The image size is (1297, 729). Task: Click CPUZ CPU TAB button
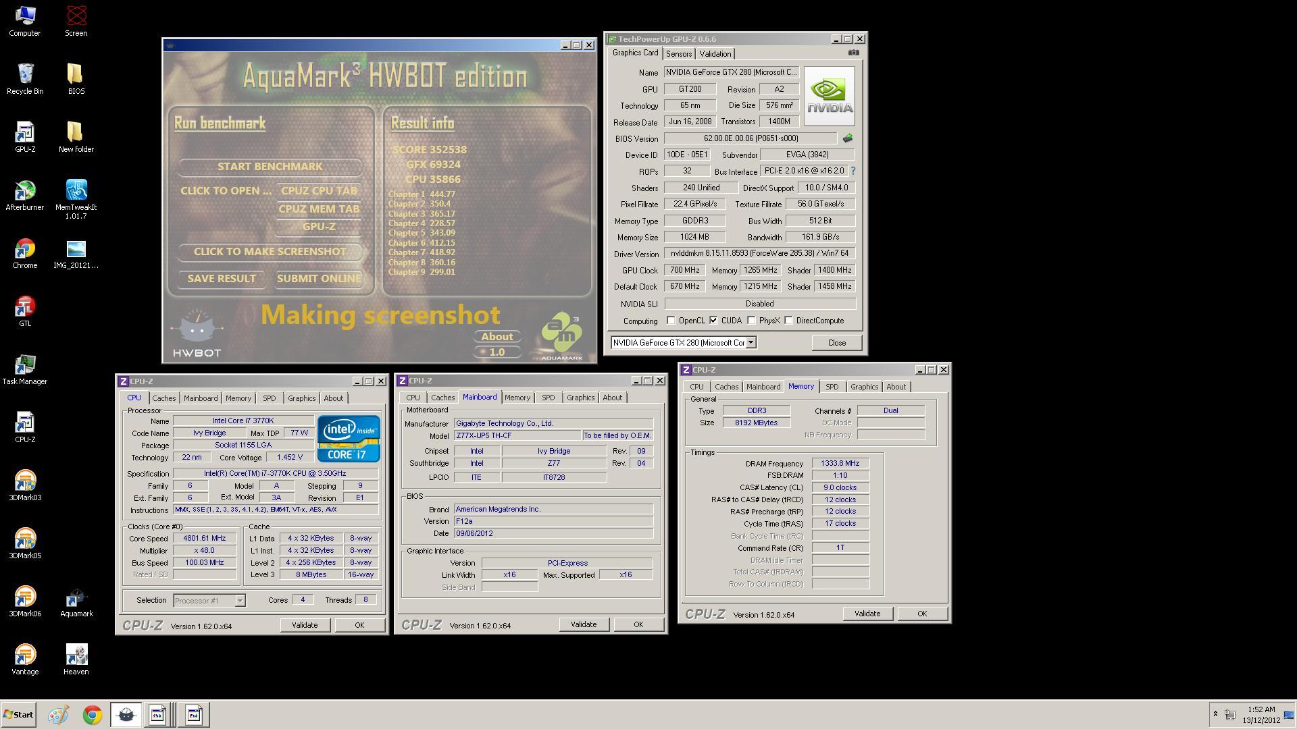pyautogui.click(x=319, y=191)
